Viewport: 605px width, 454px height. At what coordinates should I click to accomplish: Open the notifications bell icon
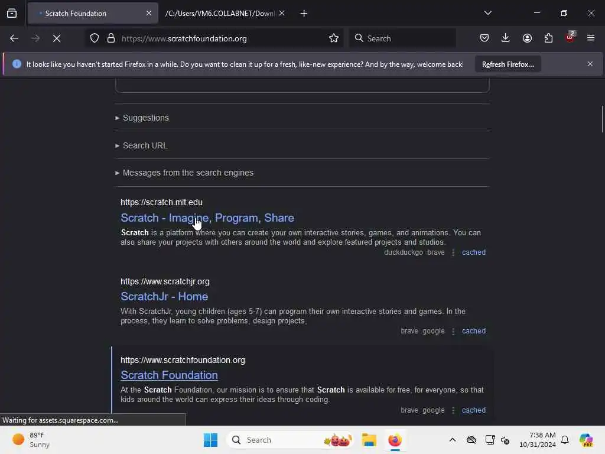(x=565, y=440)
